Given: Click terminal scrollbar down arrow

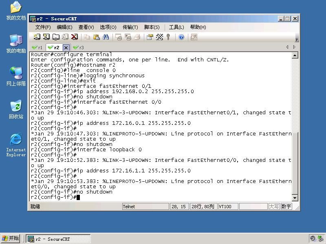Looking at the screenshot, I should 295,198.
